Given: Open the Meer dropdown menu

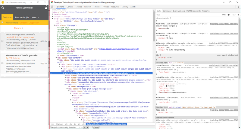Looking at the screenshot, I should point(35,17).
